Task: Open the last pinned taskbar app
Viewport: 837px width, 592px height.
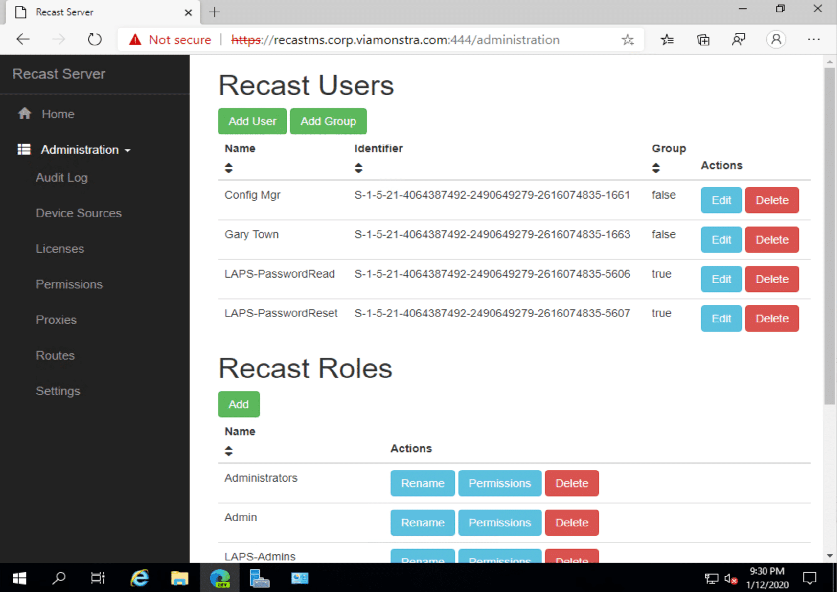Action: (300, 578)
